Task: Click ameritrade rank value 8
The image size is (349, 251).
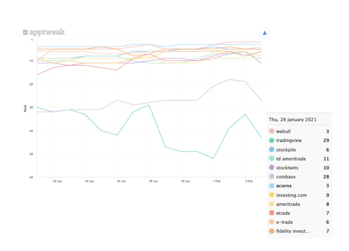Action: pos(328,204)
